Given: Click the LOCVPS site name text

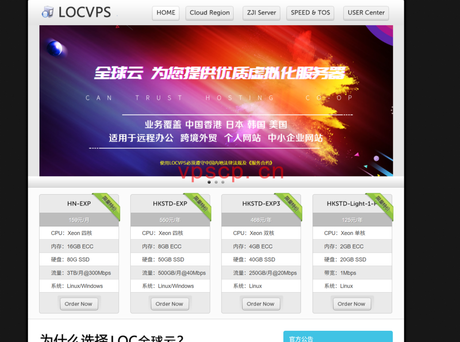Looking at the screenshot, I should coord(85,12).
